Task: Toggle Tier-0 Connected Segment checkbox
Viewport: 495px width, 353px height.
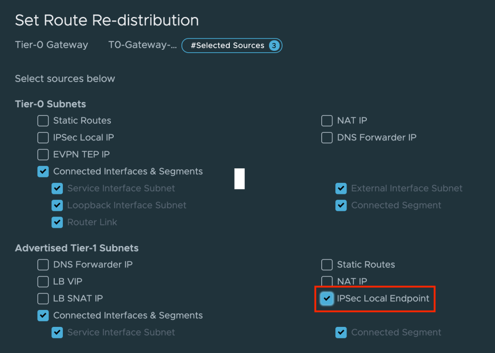Action: tap(341, 205)
